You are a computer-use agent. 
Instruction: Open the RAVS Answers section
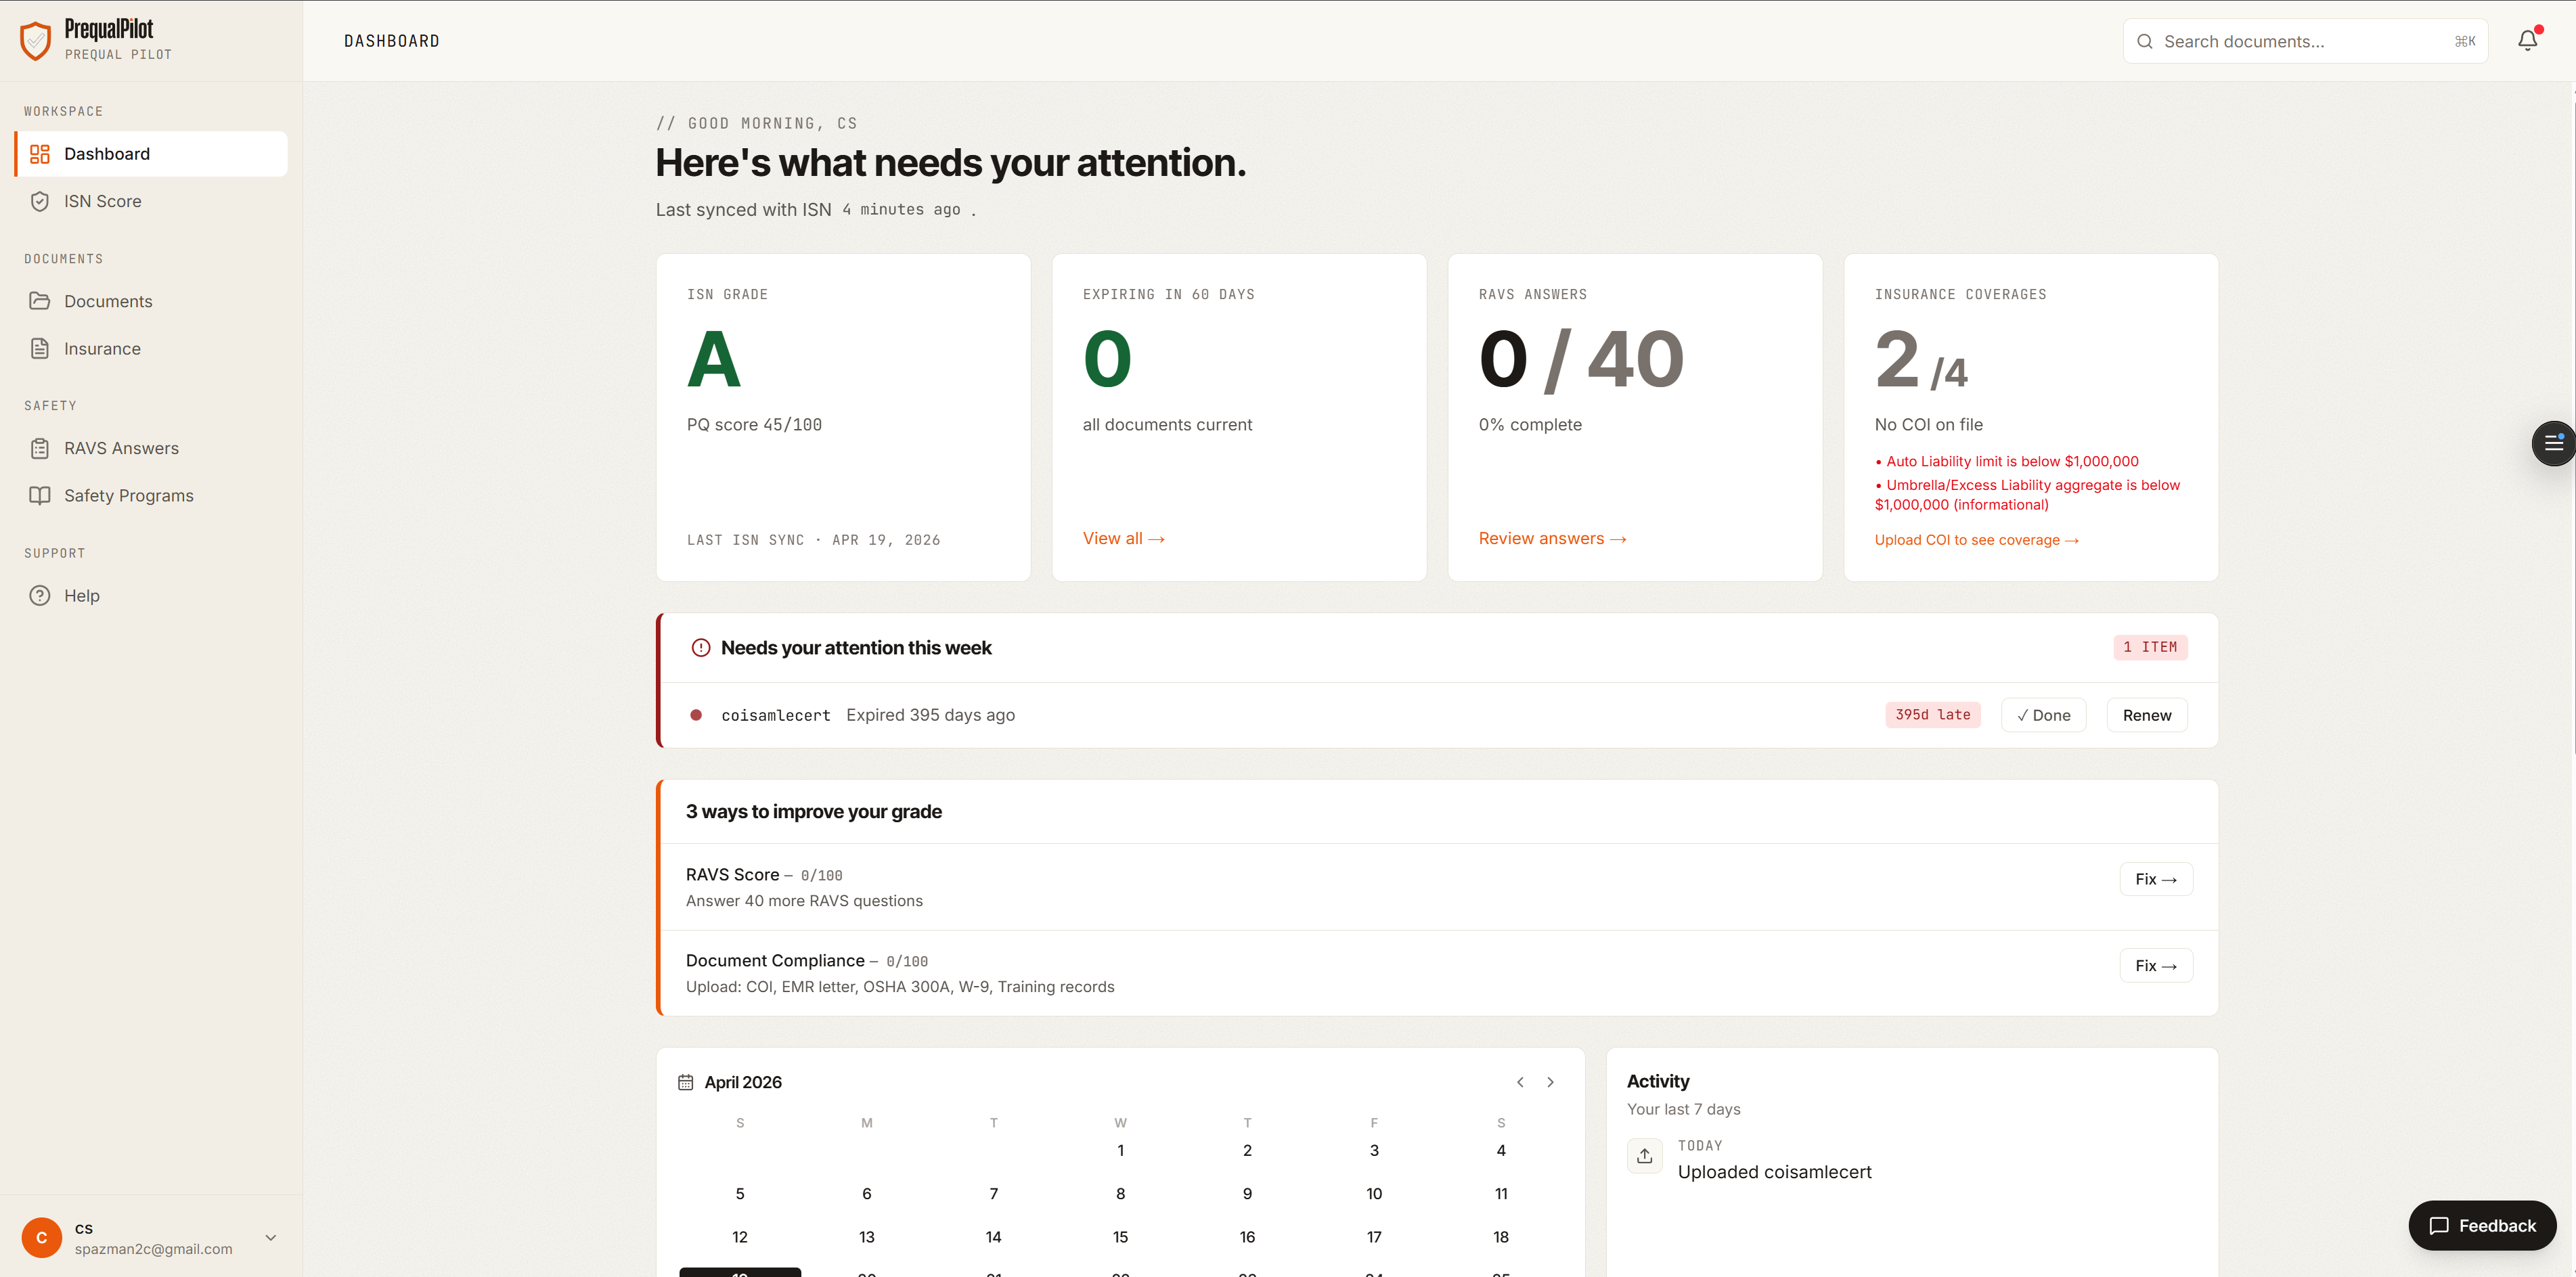pos(121,448)
